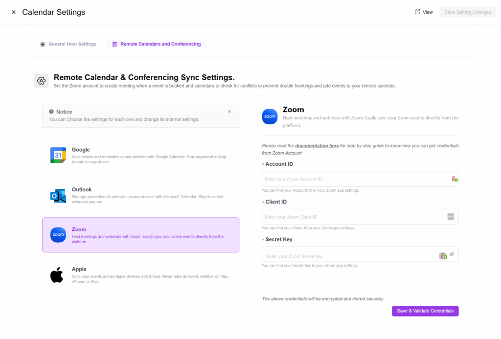
Task: Click the Save Setting Changes button
Action: click(x=467, y=12)
